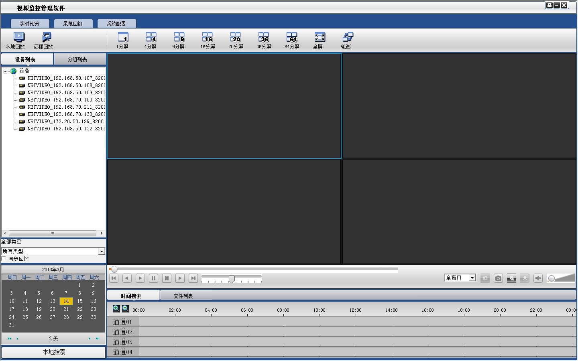Take a snapshot with the camera icon
This screenshot has width=578, height=361.
pyautogui.click(x=498, y=278)
